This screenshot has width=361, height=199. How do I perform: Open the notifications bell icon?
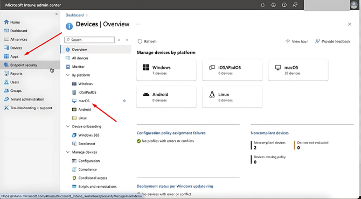click(x=263, y=5)
